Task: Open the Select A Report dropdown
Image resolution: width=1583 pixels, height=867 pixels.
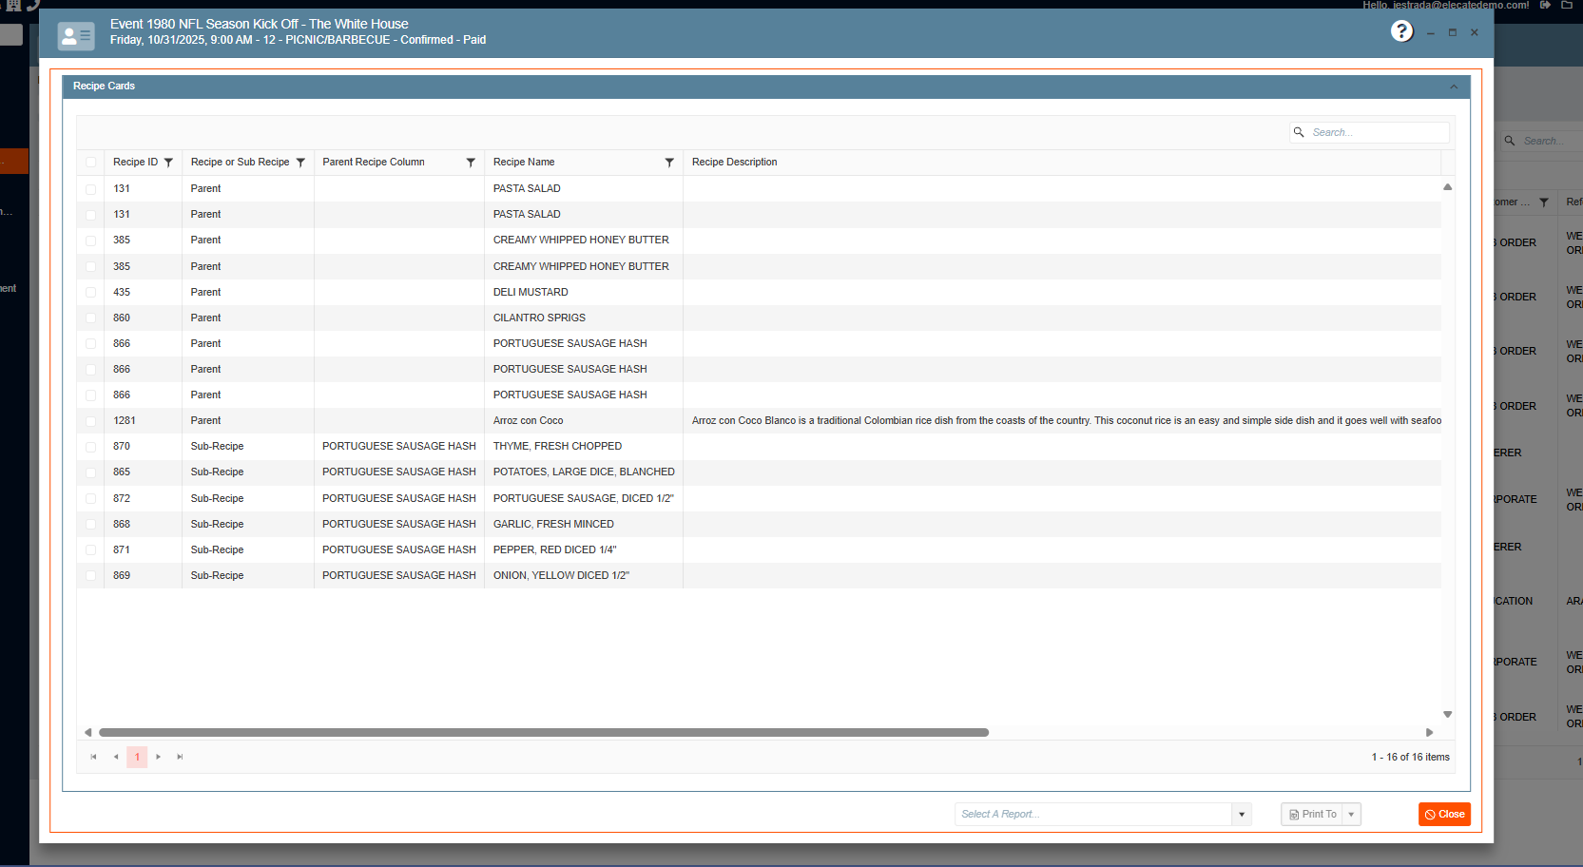Action: [1241, 814]
